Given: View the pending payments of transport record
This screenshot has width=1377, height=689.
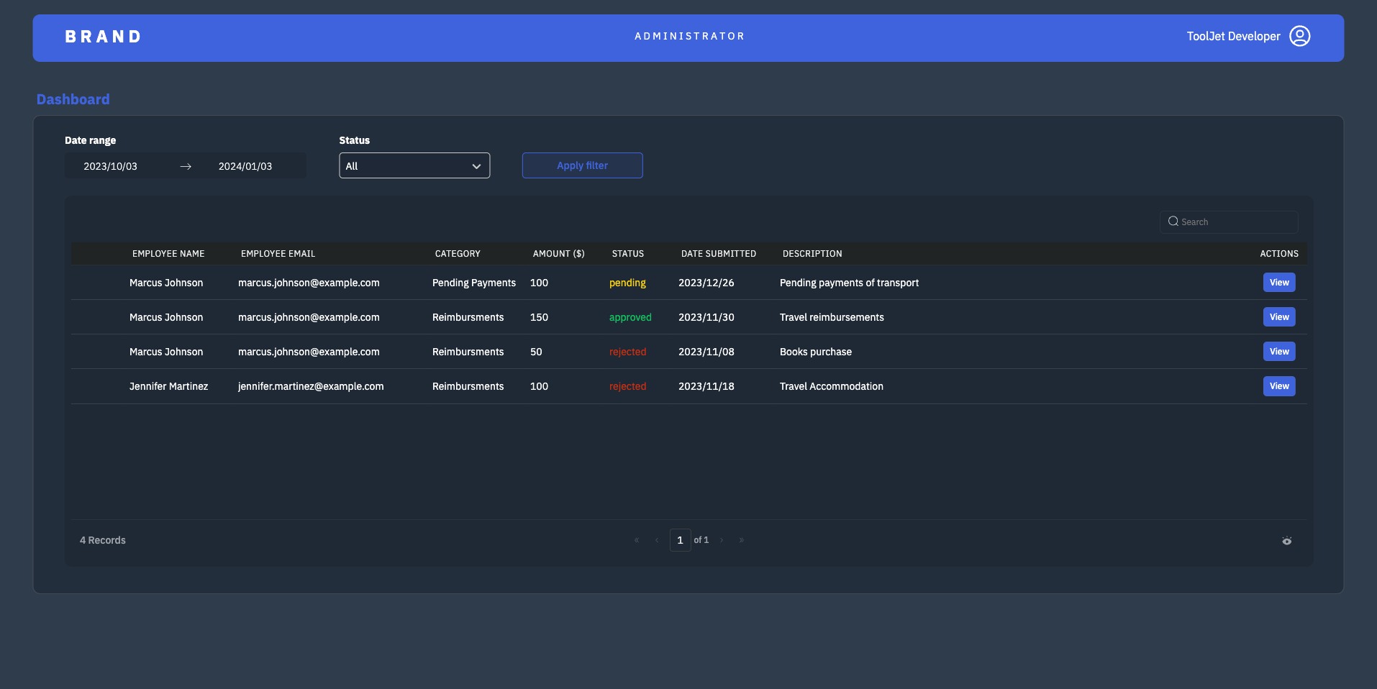Looking at the screenshot, I should tap(1278, 283).
